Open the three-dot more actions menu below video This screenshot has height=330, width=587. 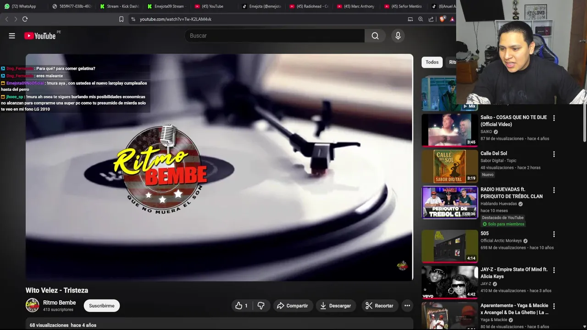click(x=407, y=306)
